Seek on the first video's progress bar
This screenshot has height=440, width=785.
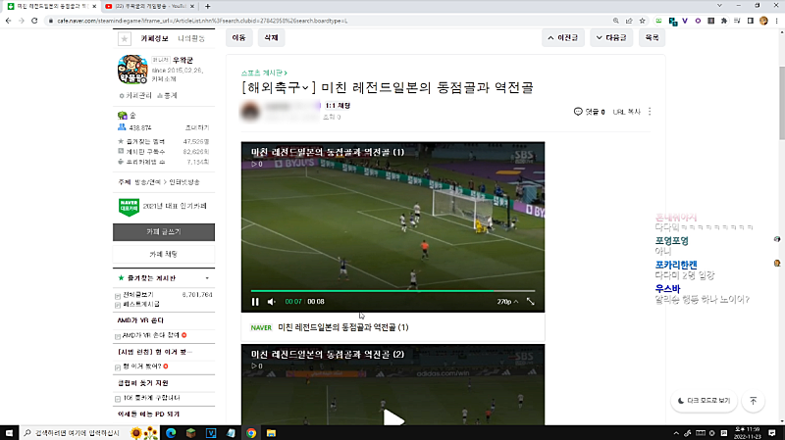tap(393, 290)
